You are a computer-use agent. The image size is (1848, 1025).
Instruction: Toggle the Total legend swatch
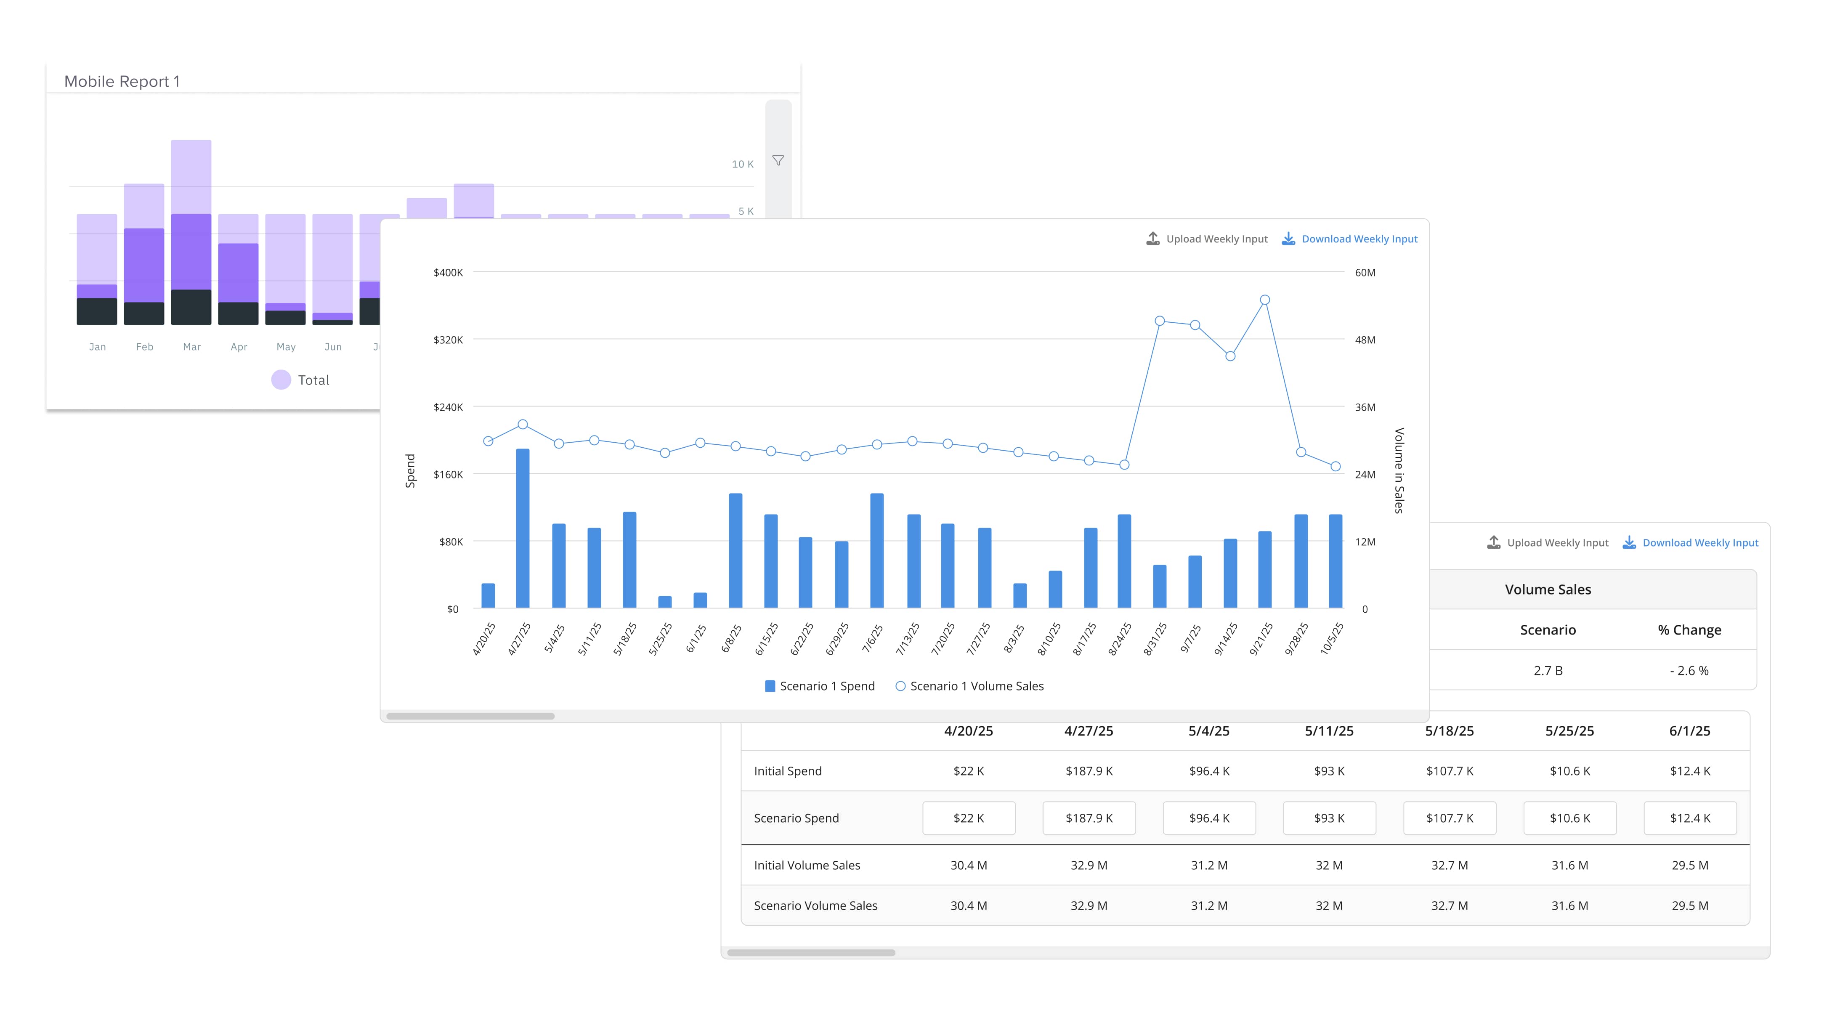tap(281, 380)
